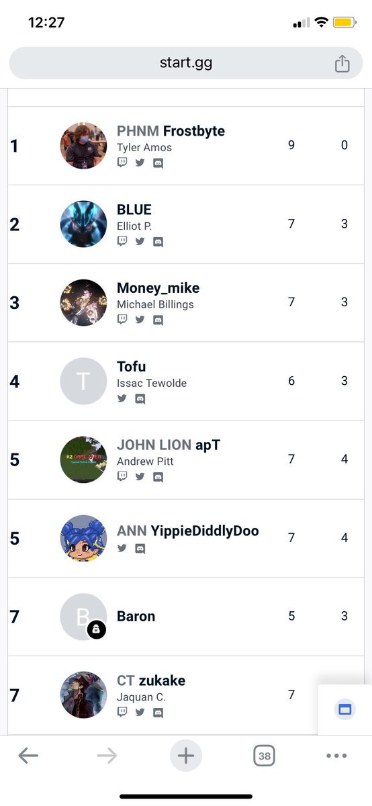
Task: Open the browser more options menu
Action: pos(336,756)
